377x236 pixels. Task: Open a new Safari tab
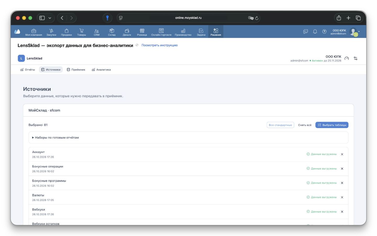[x=348, y=18]
